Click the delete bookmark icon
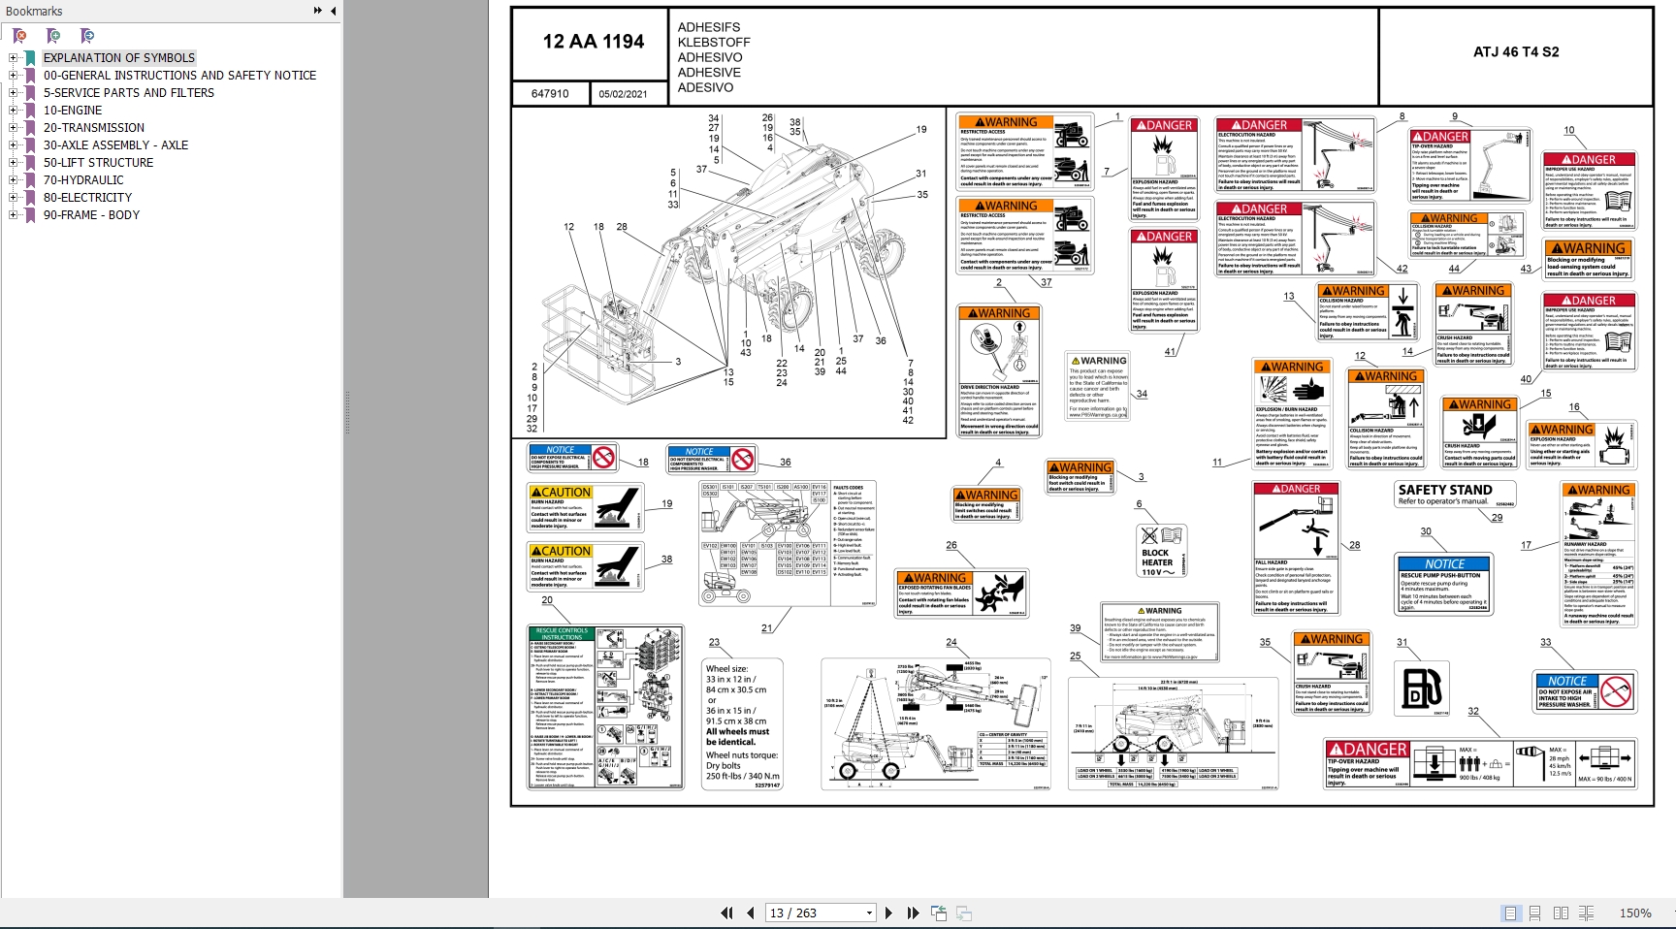Image resolution: width=1676 pixels, height=929 pixels. (x=19, y=36)
